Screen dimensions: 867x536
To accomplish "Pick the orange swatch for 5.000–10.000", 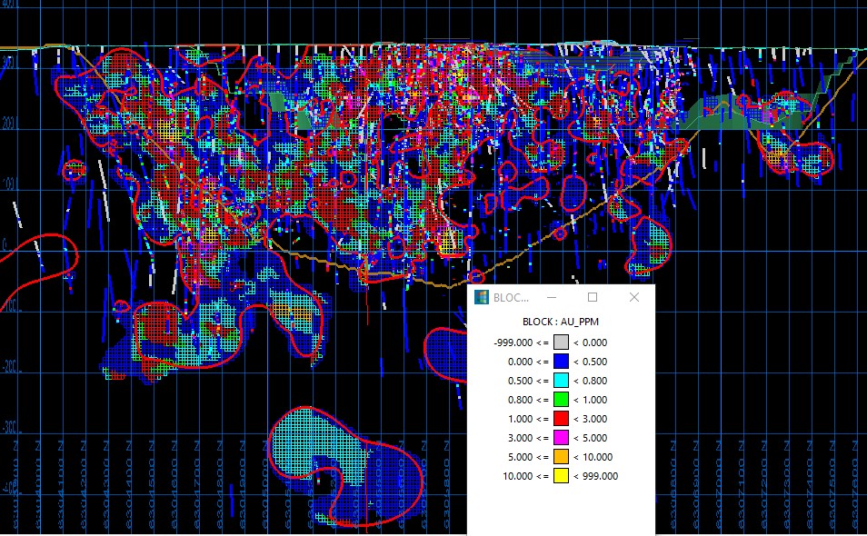I will pos(561,457).
